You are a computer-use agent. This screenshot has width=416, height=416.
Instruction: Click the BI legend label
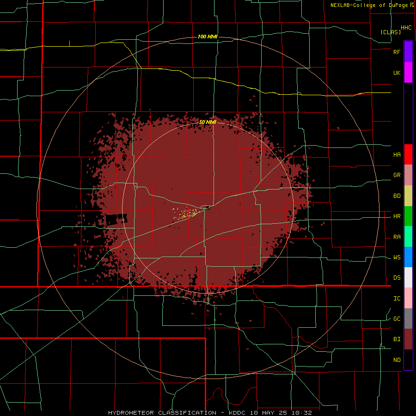397,339
